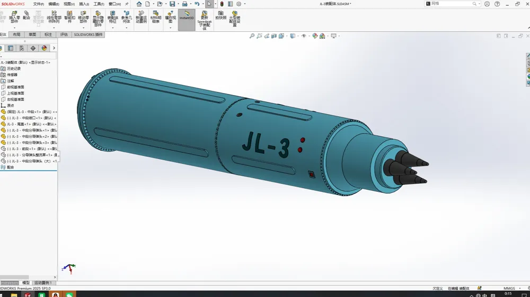Pin the menu bar with the pushpin icon
Screen dimensions: 530x297
pos(127,4)
